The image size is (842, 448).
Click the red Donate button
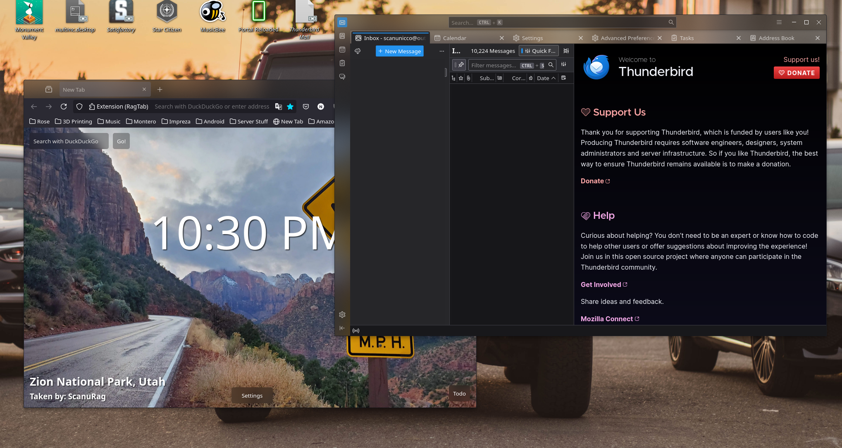797,73
